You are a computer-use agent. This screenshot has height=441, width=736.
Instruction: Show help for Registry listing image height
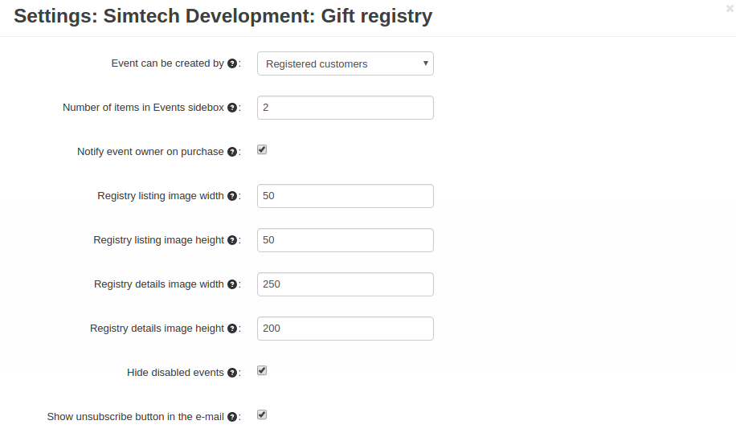pyautogui.click(x=232, y=239)
